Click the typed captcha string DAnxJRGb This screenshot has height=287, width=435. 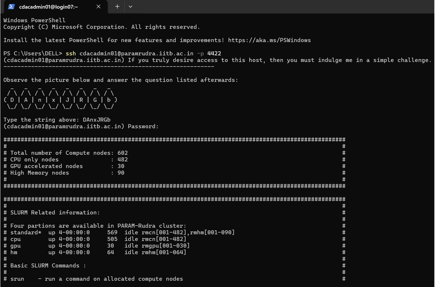click(x=97, y=120)
